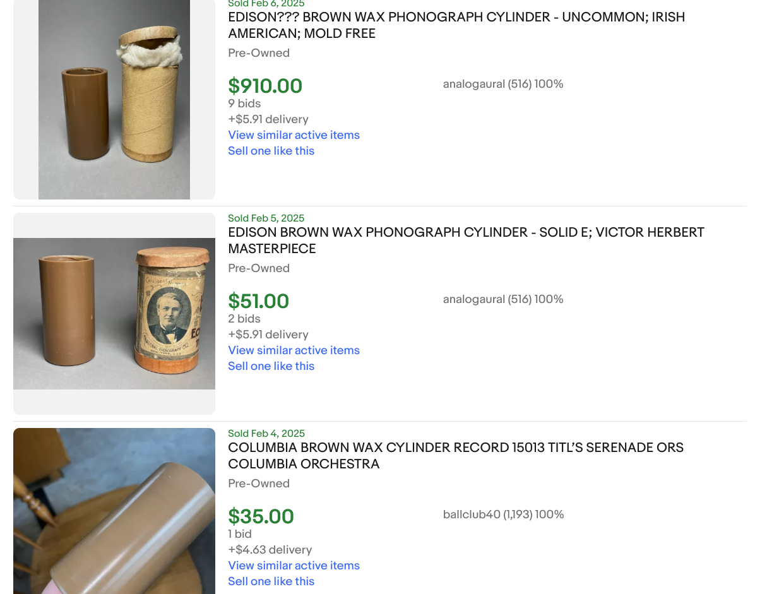Select seller ballclub40 on the Columbia listing

pyautogui.click(x=503, y=514)
